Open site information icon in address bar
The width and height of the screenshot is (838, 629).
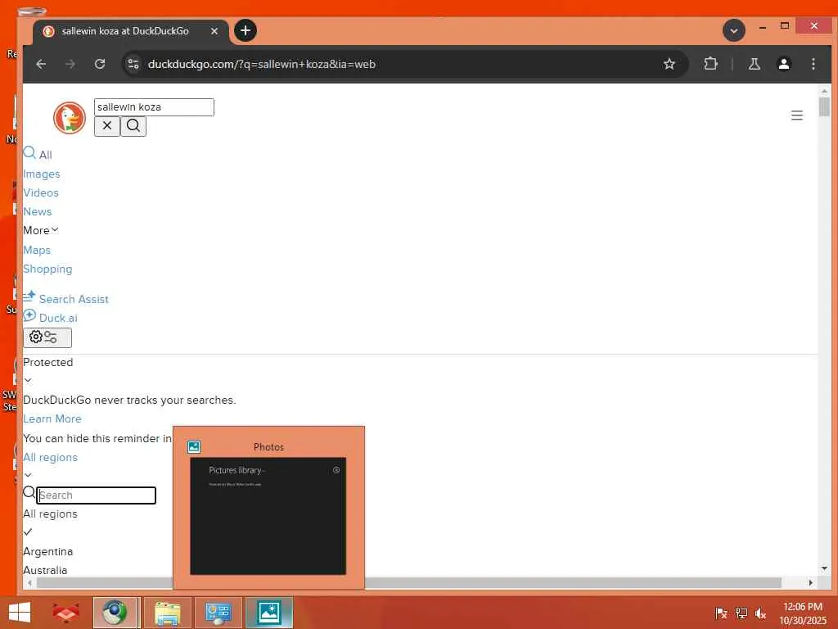tap(133, 64)
